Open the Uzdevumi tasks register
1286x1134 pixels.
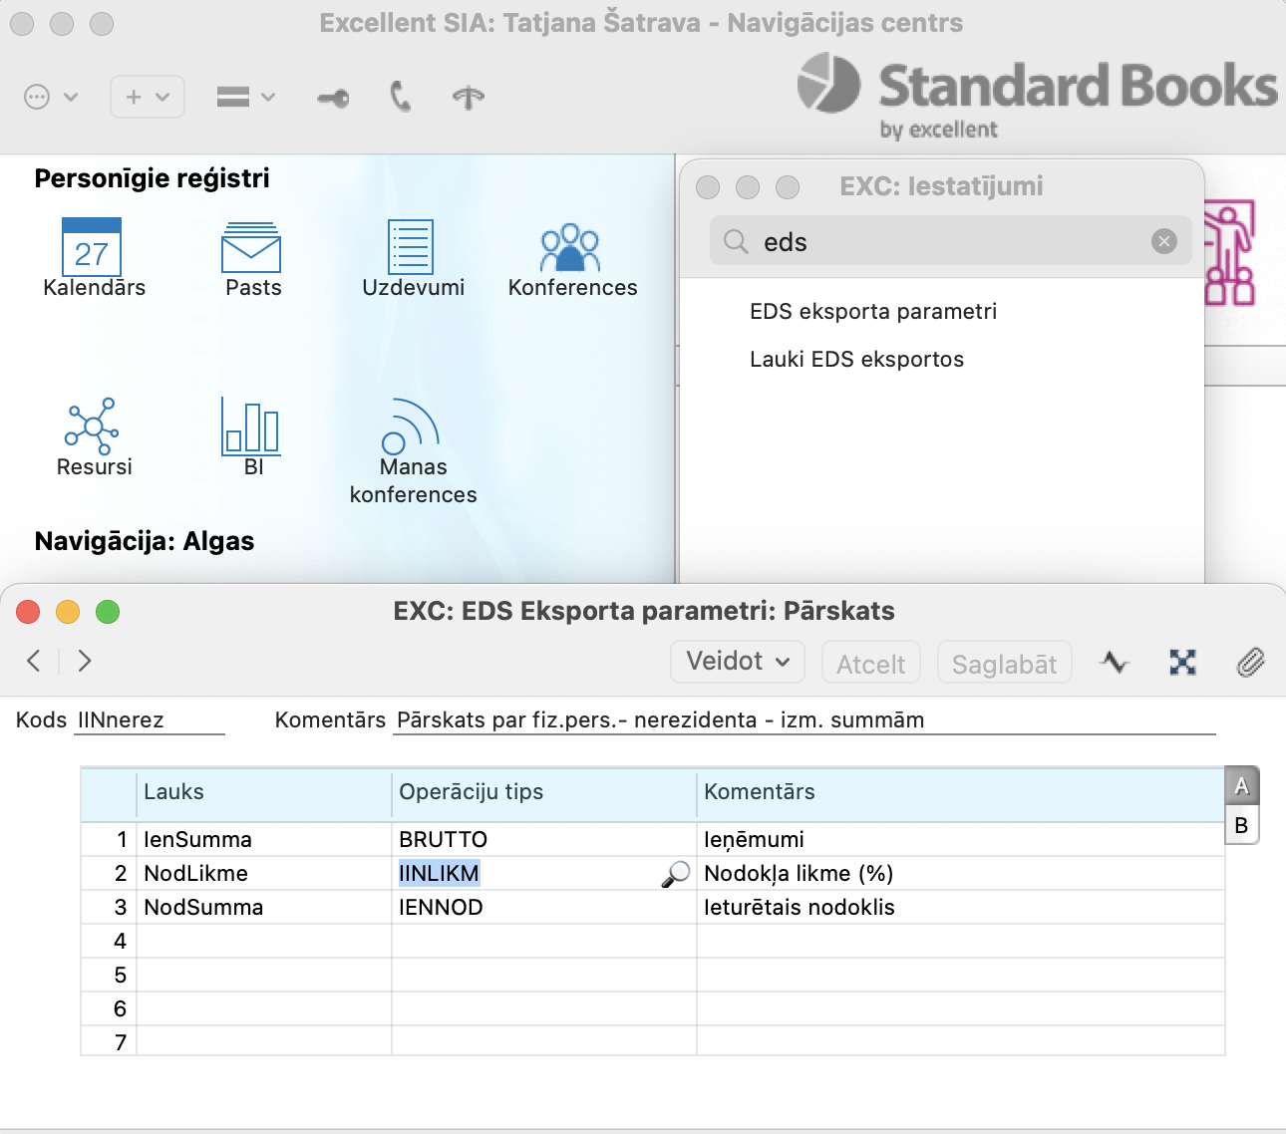(411, 248)
